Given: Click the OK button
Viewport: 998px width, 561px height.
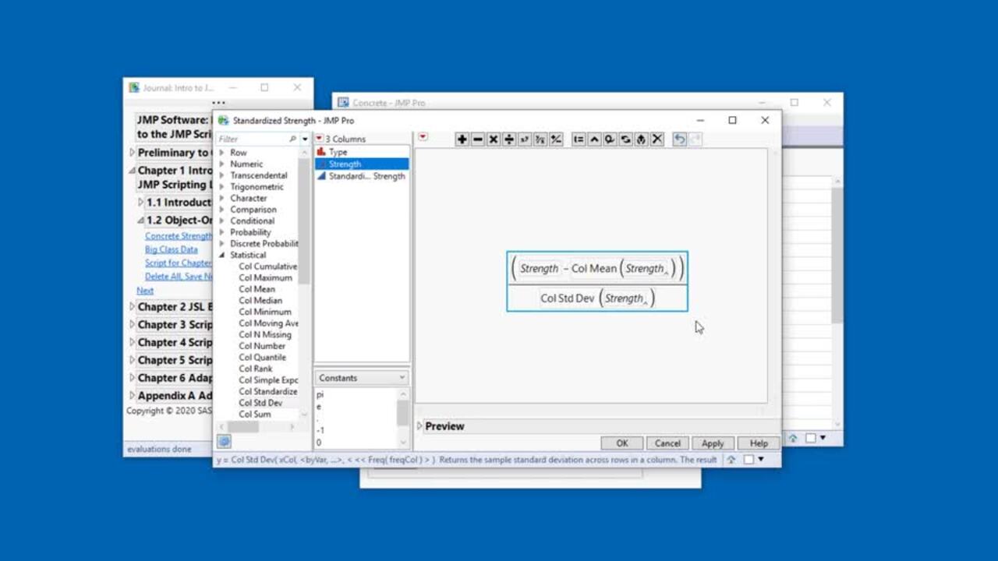Looking at the screenshot, I should (621, 443).
